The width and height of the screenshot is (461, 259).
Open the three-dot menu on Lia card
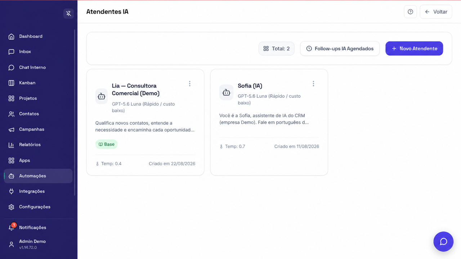coord(189,84)
